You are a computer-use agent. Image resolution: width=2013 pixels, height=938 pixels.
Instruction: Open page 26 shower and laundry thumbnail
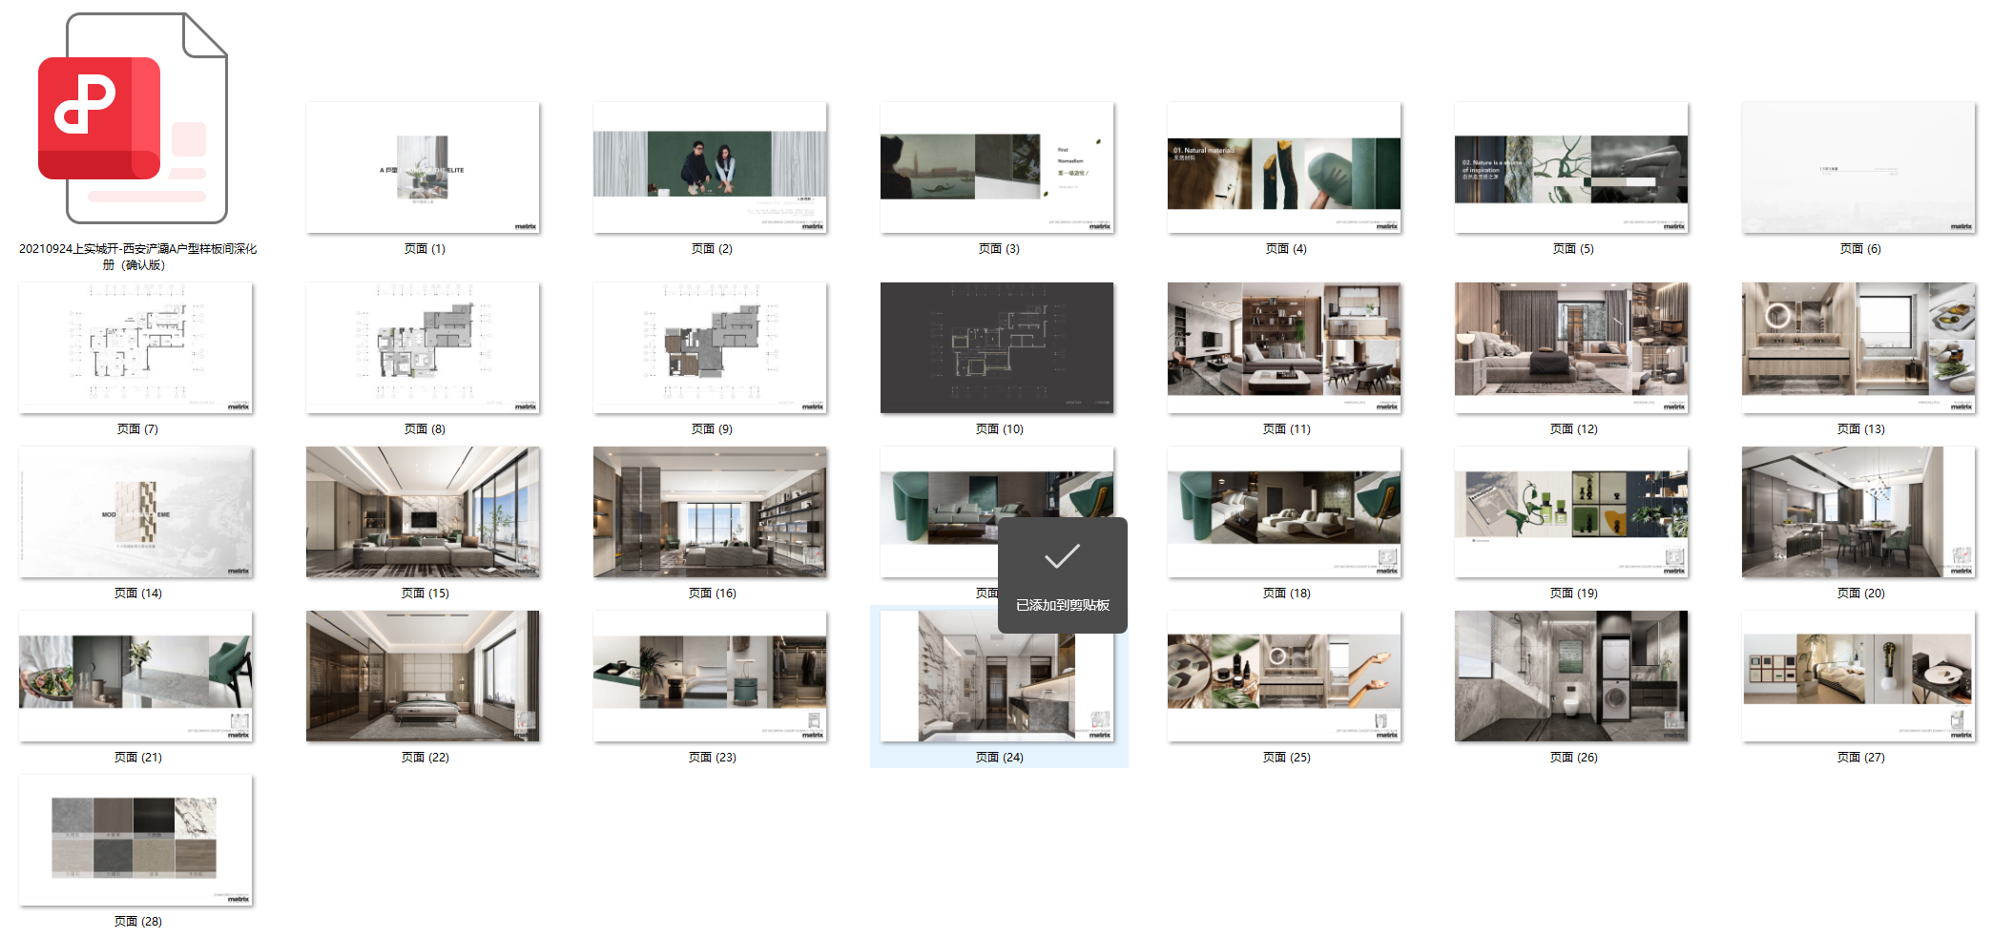point(1571,677)
